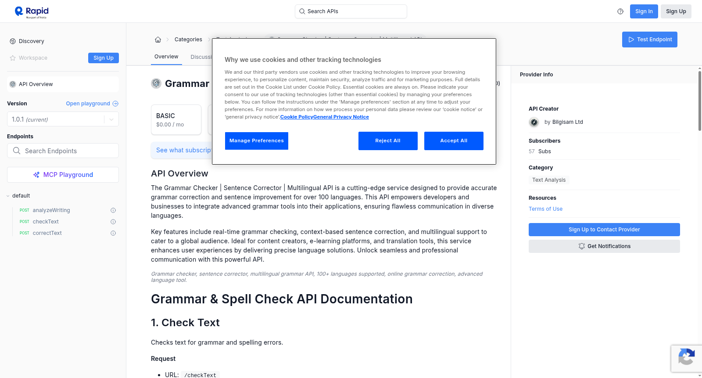
Task: Click the sidebar Workspace Sign Up button
Action: pos(104,58)
